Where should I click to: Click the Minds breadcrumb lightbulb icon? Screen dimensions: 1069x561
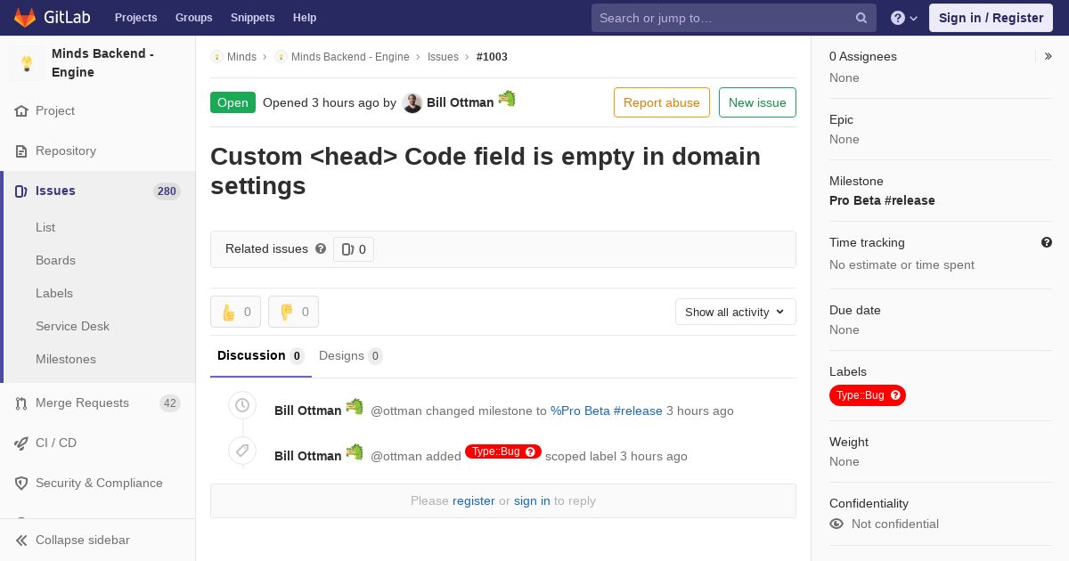pyautogui.click(x=216, y=57)
